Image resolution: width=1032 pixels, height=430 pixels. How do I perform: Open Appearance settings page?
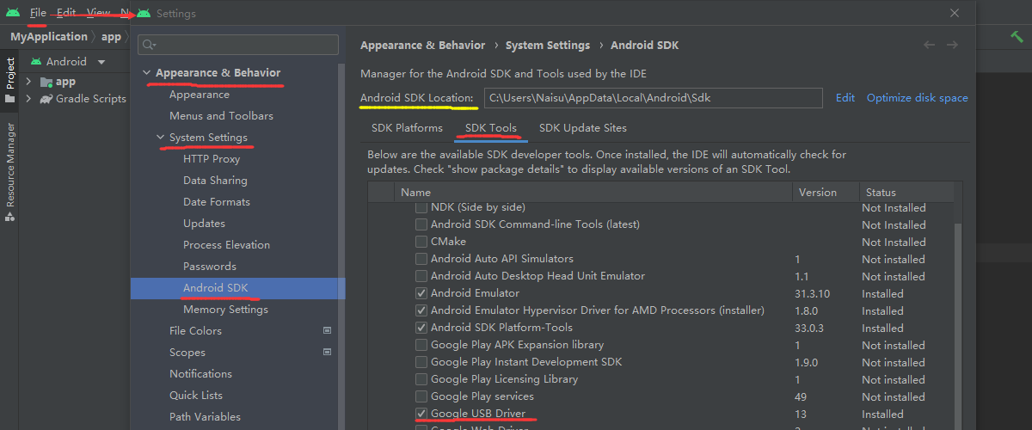[x=200, y=95]
